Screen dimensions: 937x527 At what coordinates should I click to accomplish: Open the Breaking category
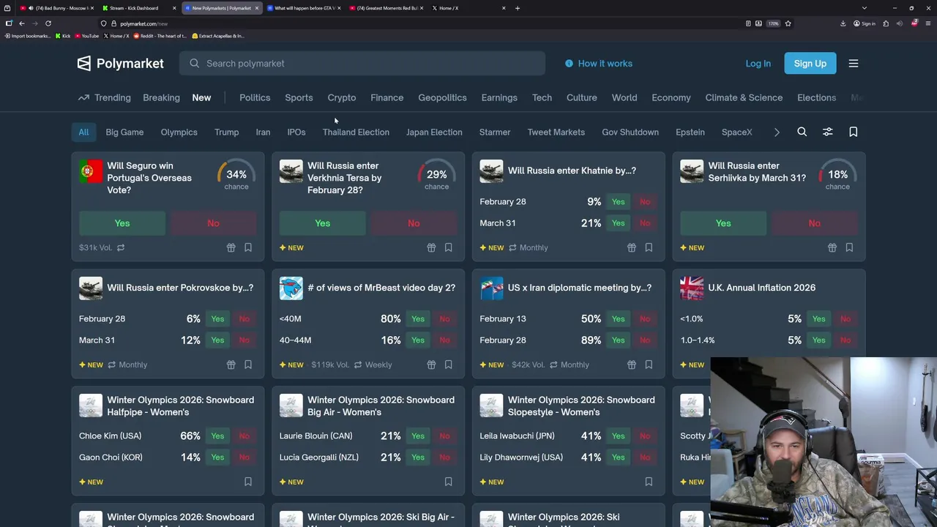coord(161,97)
